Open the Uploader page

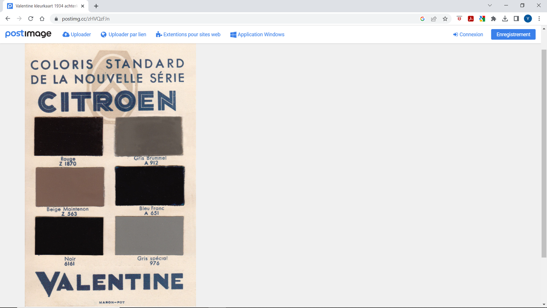[x=77, y=35]
